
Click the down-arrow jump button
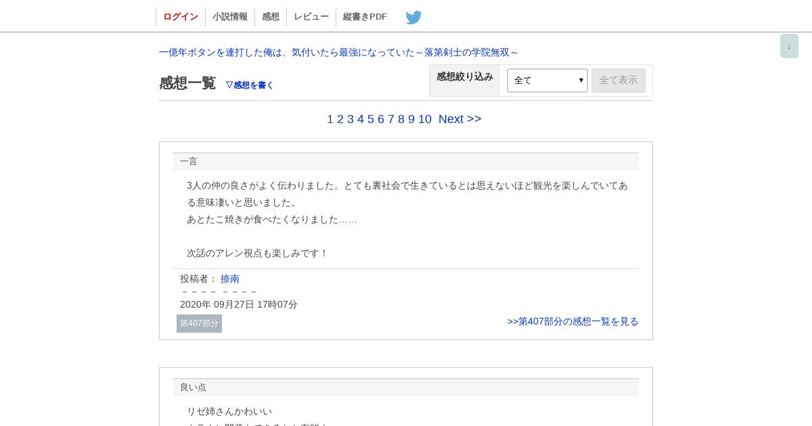point(789,46)
